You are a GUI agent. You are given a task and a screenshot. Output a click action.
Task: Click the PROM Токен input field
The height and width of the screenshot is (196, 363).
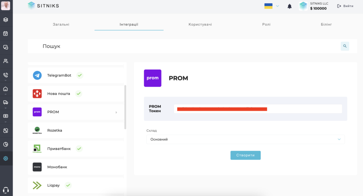258,109
